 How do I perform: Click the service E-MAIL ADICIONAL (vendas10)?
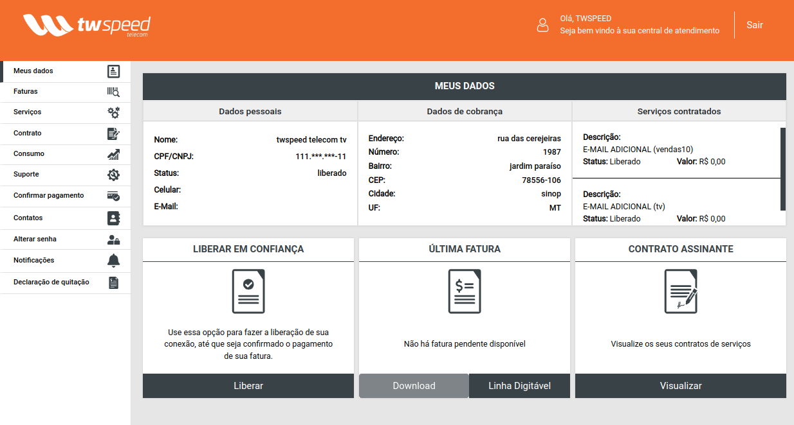coord(638,150)
